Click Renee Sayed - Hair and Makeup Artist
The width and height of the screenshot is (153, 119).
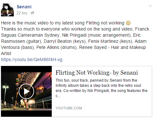(x=113, y=47)
